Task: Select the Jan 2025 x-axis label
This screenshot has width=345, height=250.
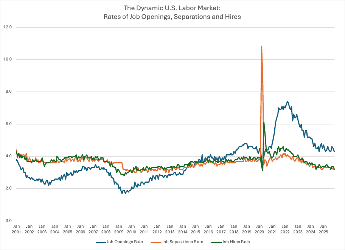Action: [x=323, y=229]
